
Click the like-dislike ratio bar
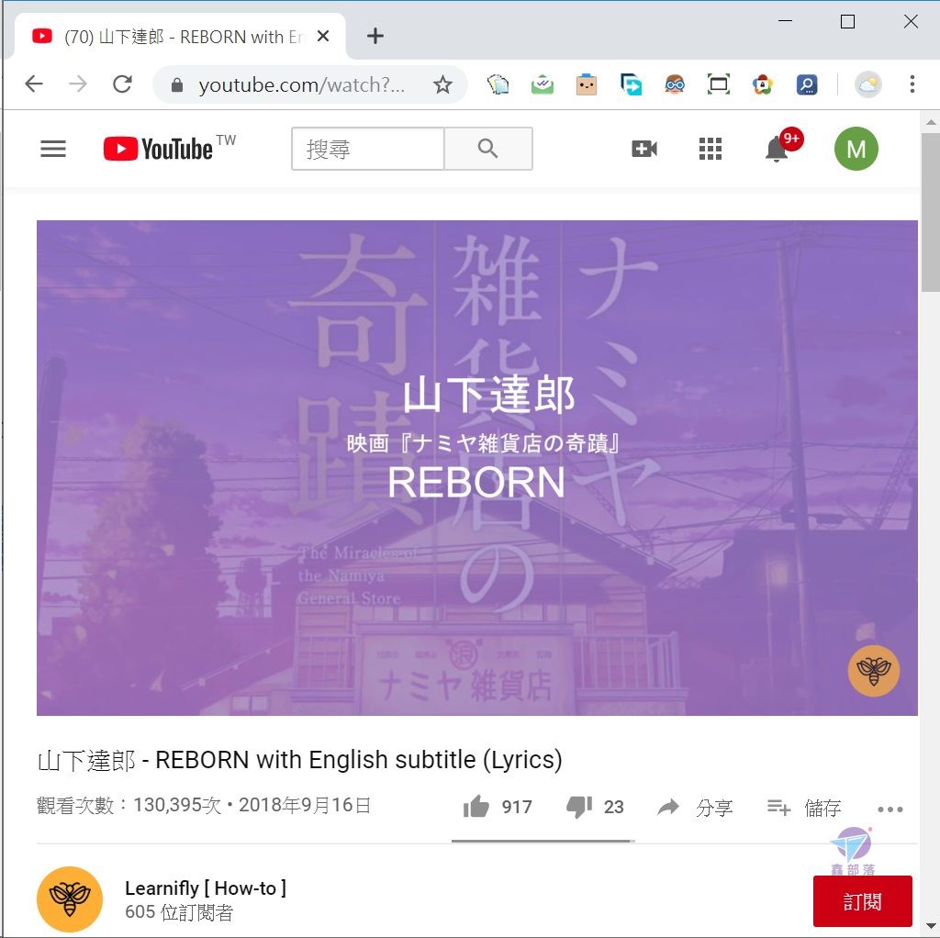pos(543,841)
